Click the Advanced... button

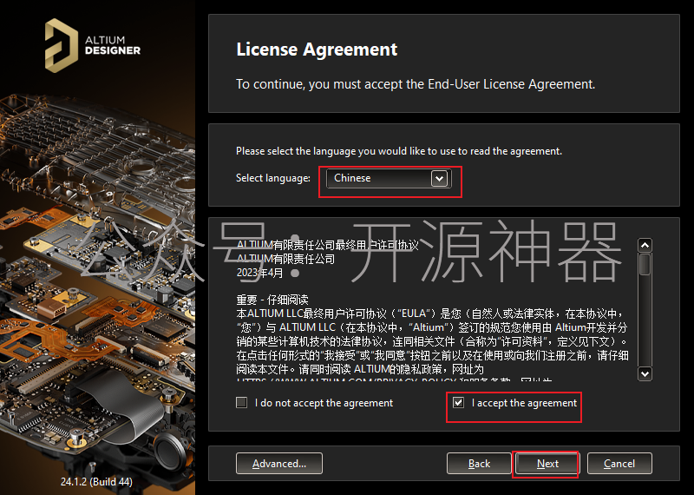[278, 464]
